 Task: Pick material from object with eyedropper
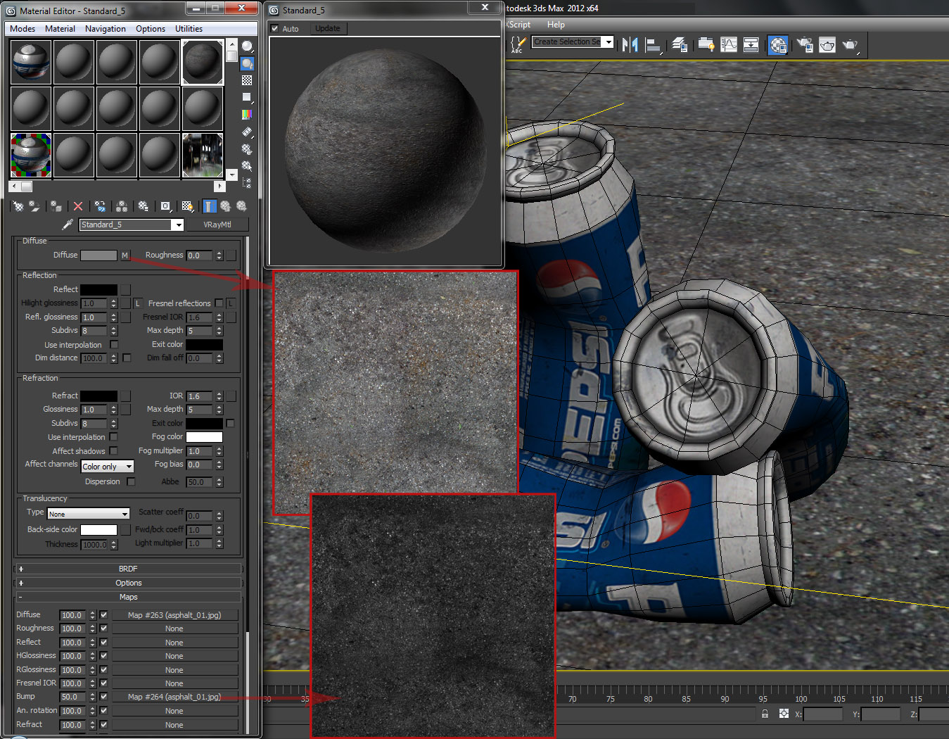(68, 225)
